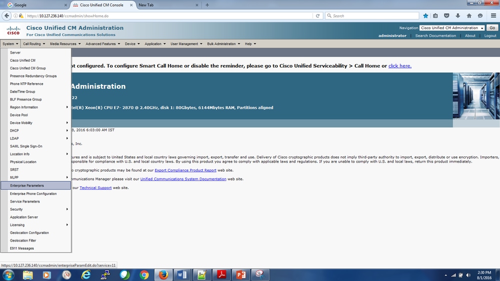Open a new browser tab with plus
The height and width of the screenshot is (281, 500).
click(207, 5)
